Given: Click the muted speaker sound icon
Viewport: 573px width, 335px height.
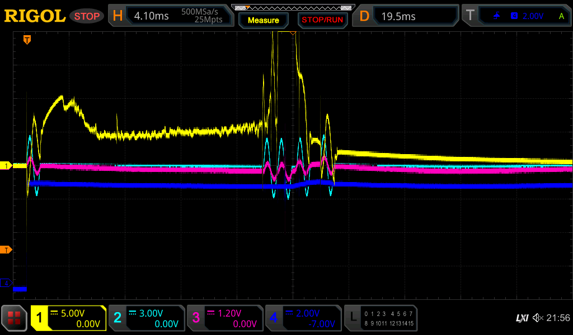Looking at the screenshot, I should tap(538, 318).
